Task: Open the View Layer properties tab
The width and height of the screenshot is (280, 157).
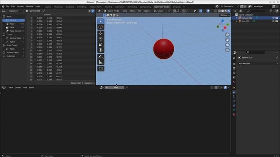Action: (x=234, y=73)
